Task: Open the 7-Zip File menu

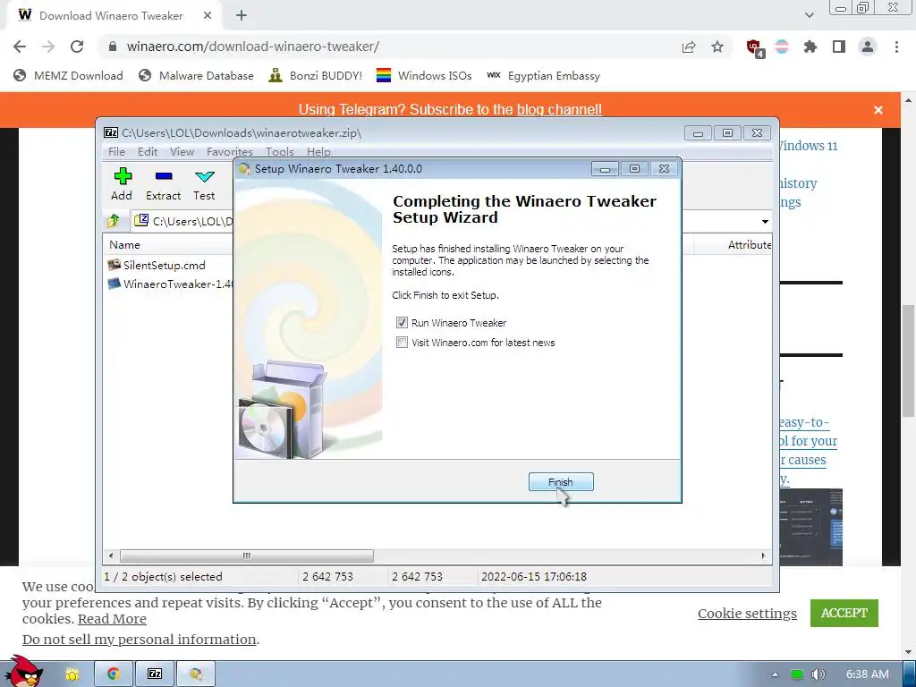Action: pyautogui.click(x=117, y=152)
